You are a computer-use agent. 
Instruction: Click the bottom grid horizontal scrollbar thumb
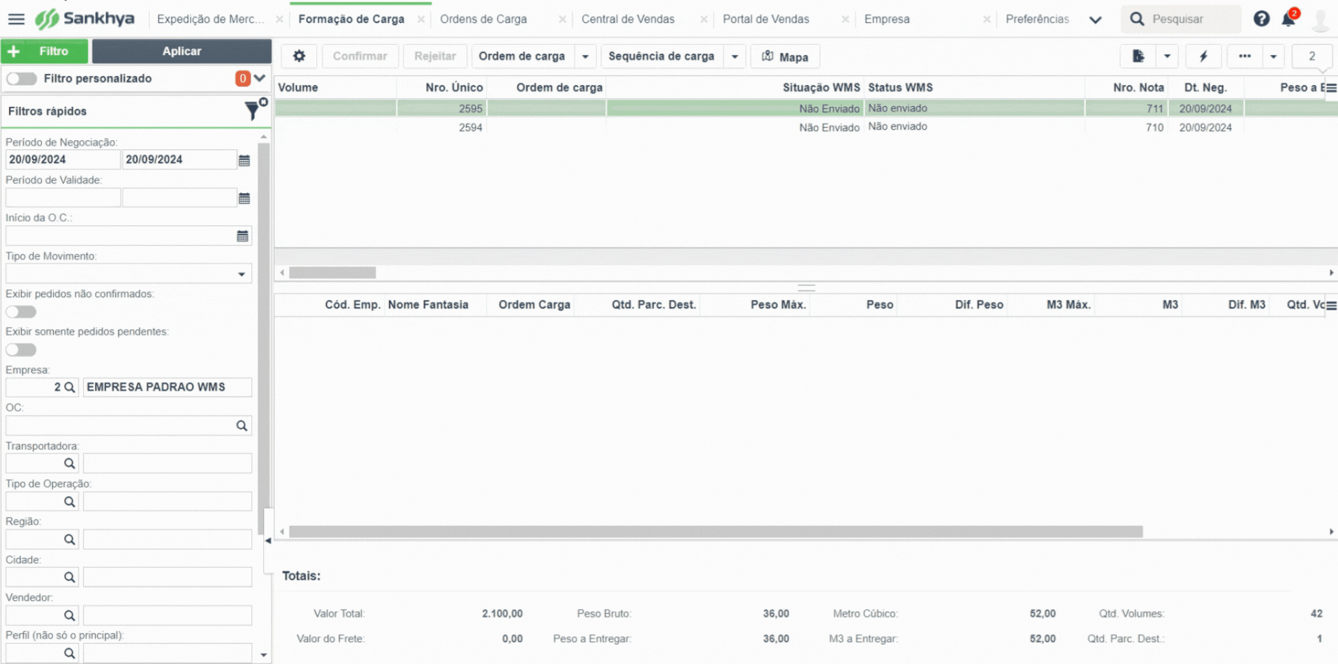[716, 532]
